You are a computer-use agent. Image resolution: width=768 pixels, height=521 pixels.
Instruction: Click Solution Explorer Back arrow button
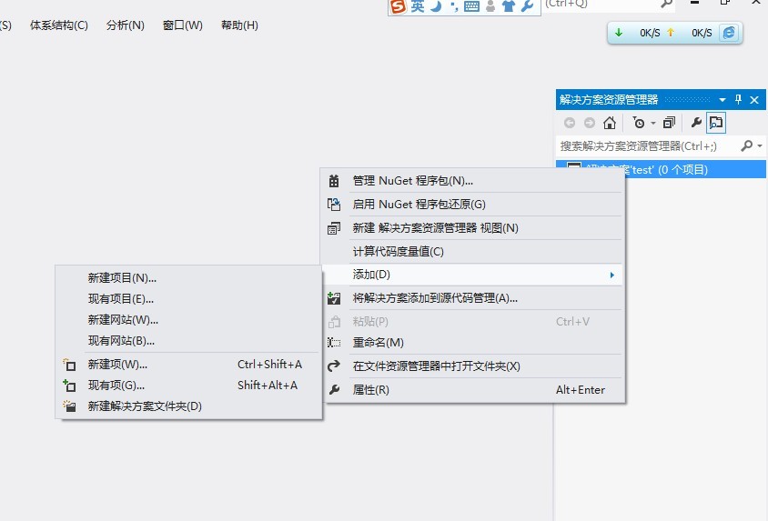(569, 123)
